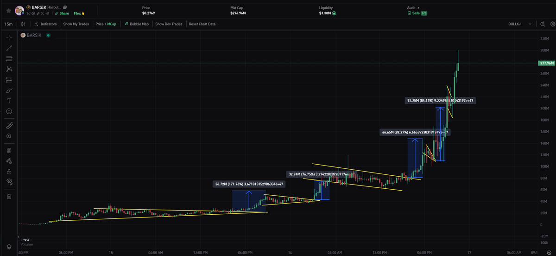This screenshot has width=556, height=256.
Task: Switch chart to Price mode
Action: 99,24
